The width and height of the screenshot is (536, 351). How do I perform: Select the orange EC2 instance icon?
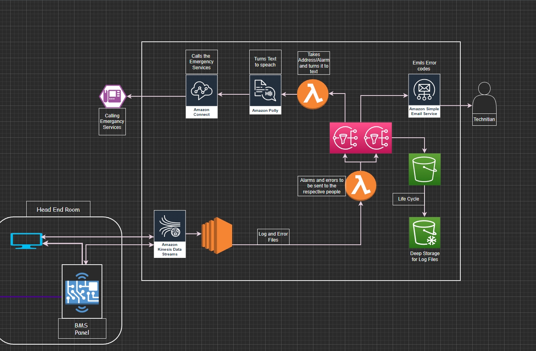coord(217,236)
